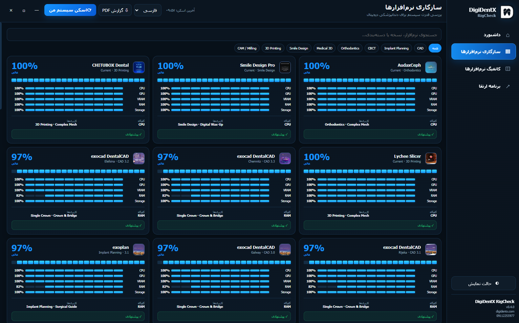Click the Lychee Slicer app icon

click(431, 158)
